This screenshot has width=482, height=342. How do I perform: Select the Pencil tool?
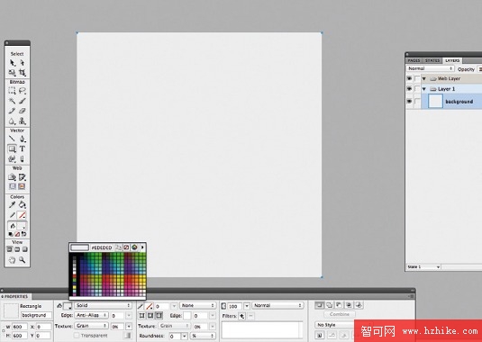click(x=13, y=111)
